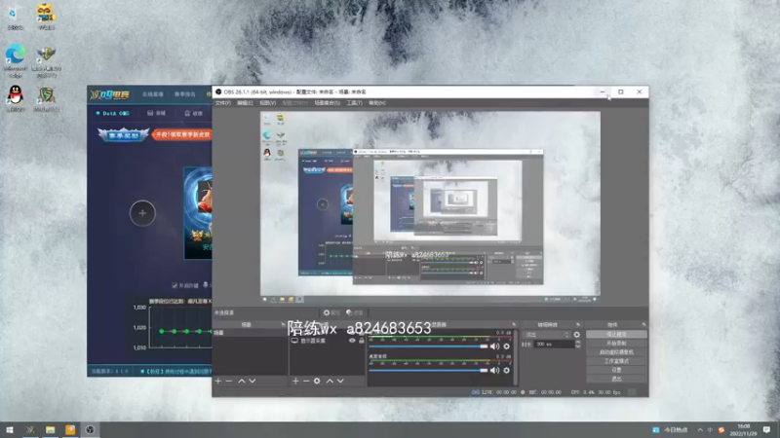The width and height of the screenshot is (780, 438).
Task: Open the Edit menu in OBS
Action: (245, 103)
